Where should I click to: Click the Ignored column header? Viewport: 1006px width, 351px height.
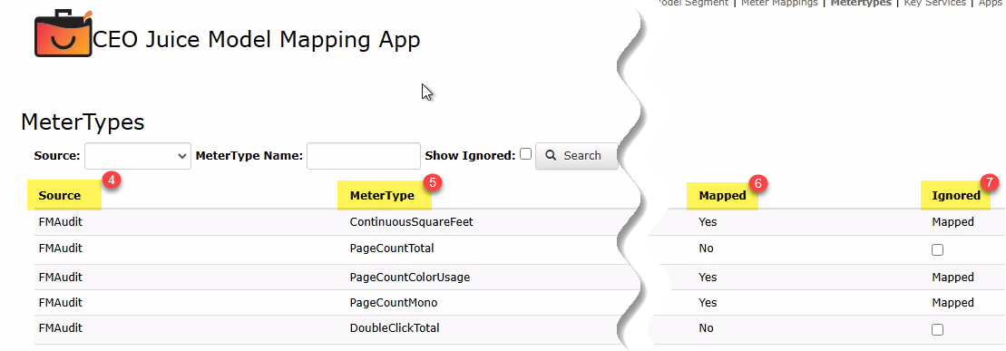pos(956,196)
